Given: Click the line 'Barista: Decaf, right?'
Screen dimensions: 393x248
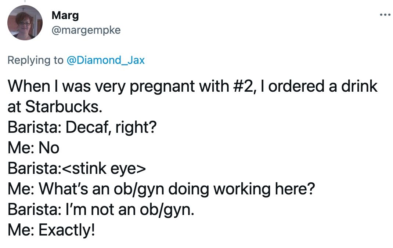Looking at the screenshot, I should point(82,127).
